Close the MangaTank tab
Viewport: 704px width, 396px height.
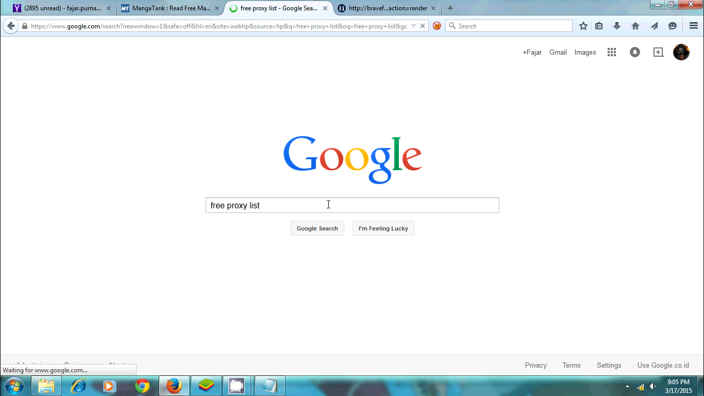click(217, 8)
